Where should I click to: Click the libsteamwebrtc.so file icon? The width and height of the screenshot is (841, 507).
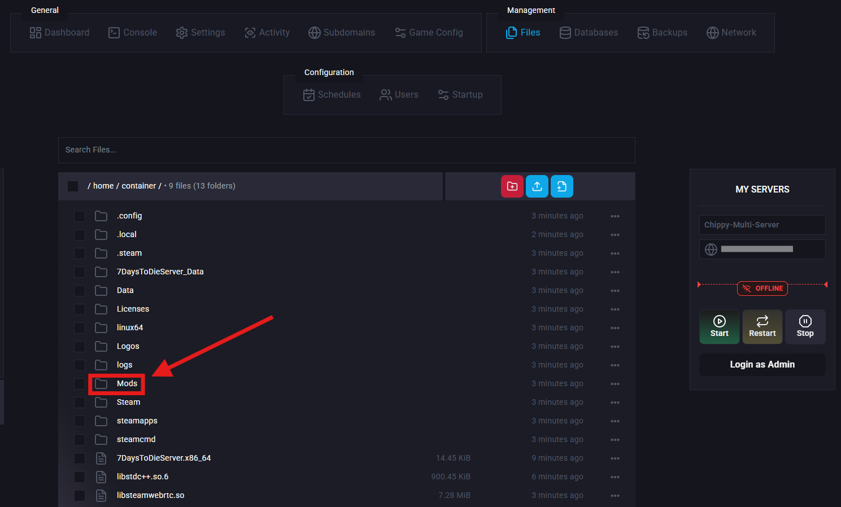tap(101, 495)
